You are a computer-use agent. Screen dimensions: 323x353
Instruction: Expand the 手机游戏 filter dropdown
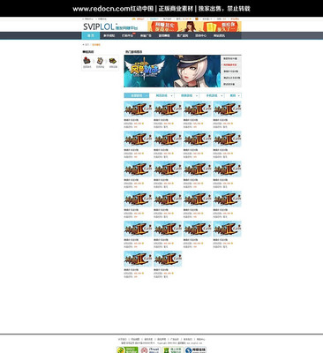point(212,95)
